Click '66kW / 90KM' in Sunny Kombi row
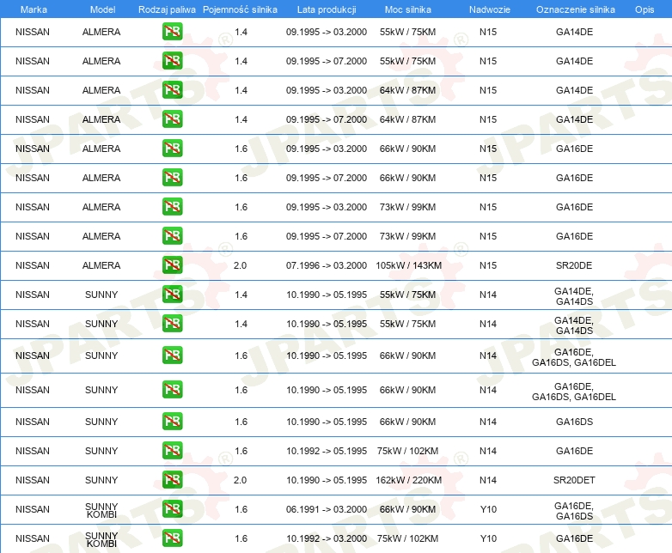672x553 pixels. [x=407, y=509]
